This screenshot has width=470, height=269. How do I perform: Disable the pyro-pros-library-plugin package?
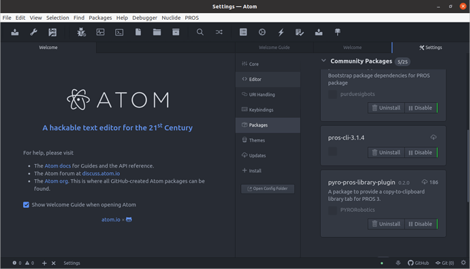pos(420,224)
